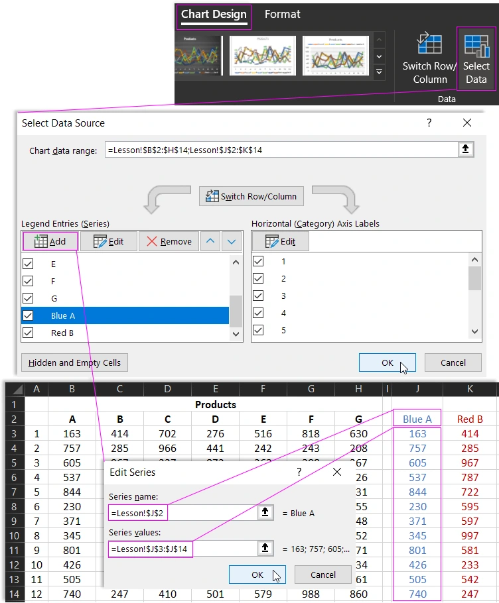Open Hidden and Empty Cells options

74,362
